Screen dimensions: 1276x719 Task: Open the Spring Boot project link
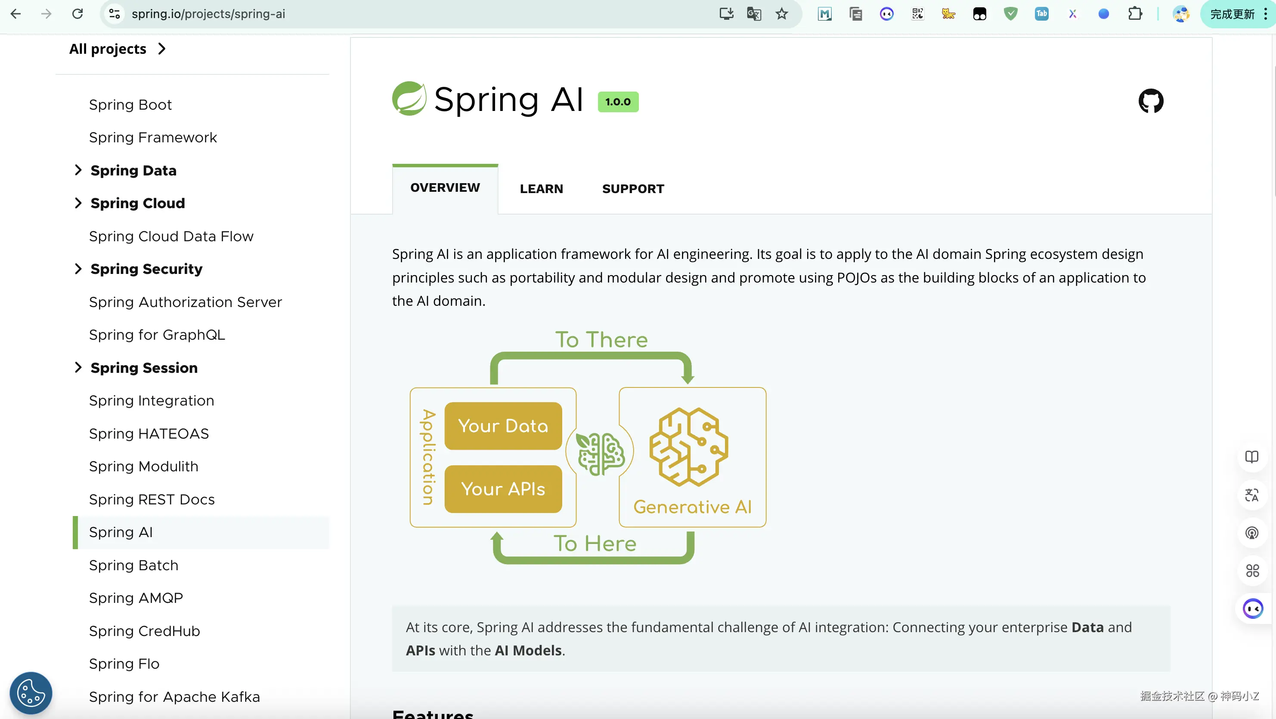click(130, 104)
